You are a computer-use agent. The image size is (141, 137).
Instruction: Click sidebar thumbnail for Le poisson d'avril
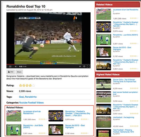[x=104, y=14]
